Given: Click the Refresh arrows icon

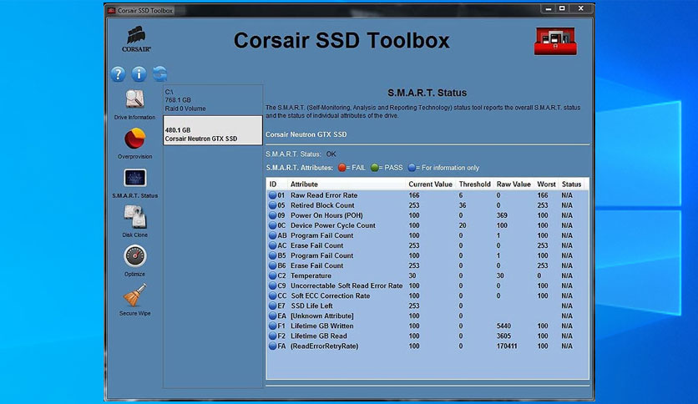Looking at the screenshot, I should [159, 73].
